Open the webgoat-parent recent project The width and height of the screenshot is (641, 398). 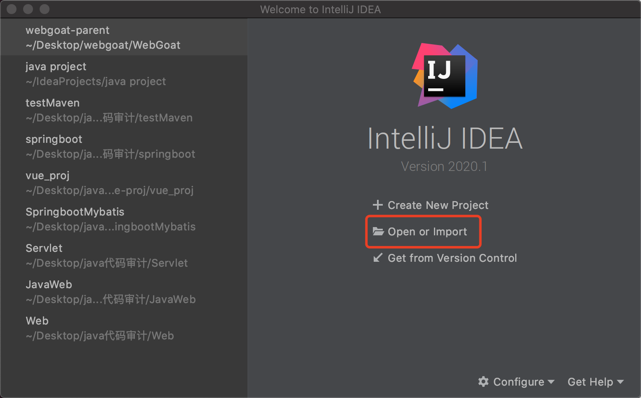103,38
